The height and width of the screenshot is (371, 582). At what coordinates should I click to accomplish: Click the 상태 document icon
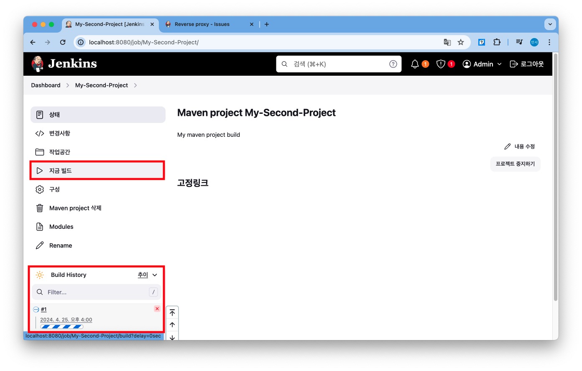40,115
